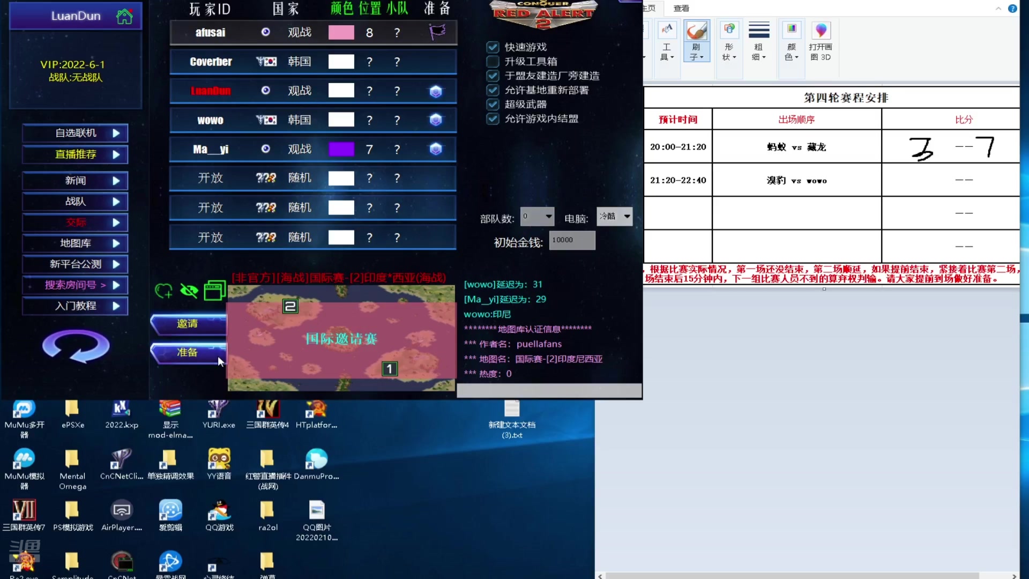Select the Brush (刷子) tool in Paint
Image resolution: width=1029 pixels, height=579 pixels.
(697, 41)
